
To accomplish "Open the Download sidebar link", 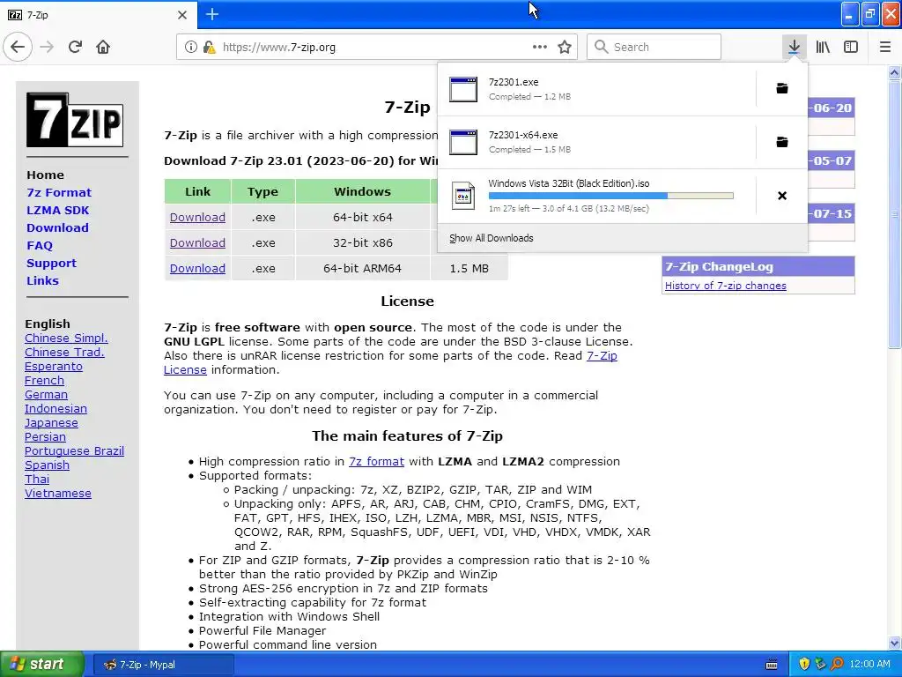I will pos(57,228).
